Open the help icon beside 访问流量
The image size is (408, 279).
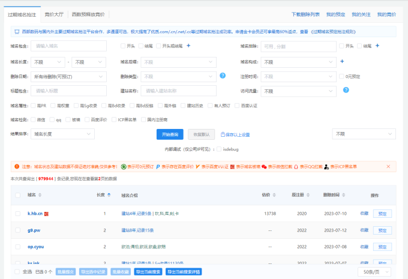(346, 90)
